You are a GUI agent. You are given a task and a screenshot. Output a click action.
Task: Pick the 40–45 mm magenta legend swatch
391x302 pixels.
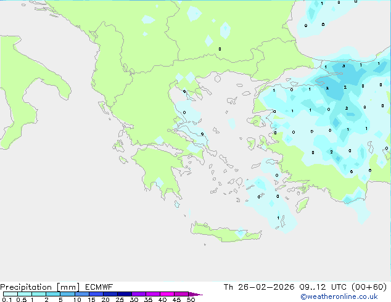(x=167, y=294)
